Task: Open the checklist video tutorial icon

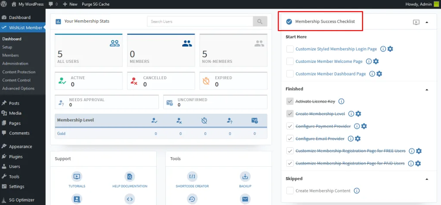Action: point(416,22)
